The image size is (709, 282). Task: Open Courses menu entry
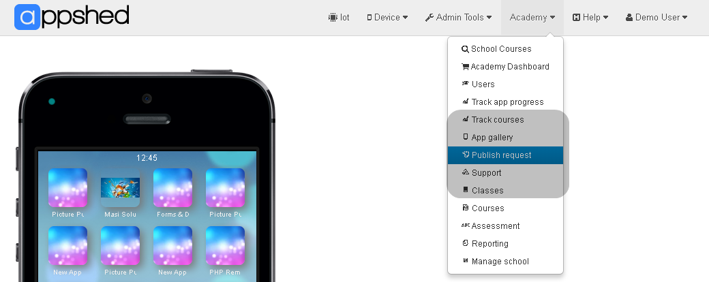505,208
